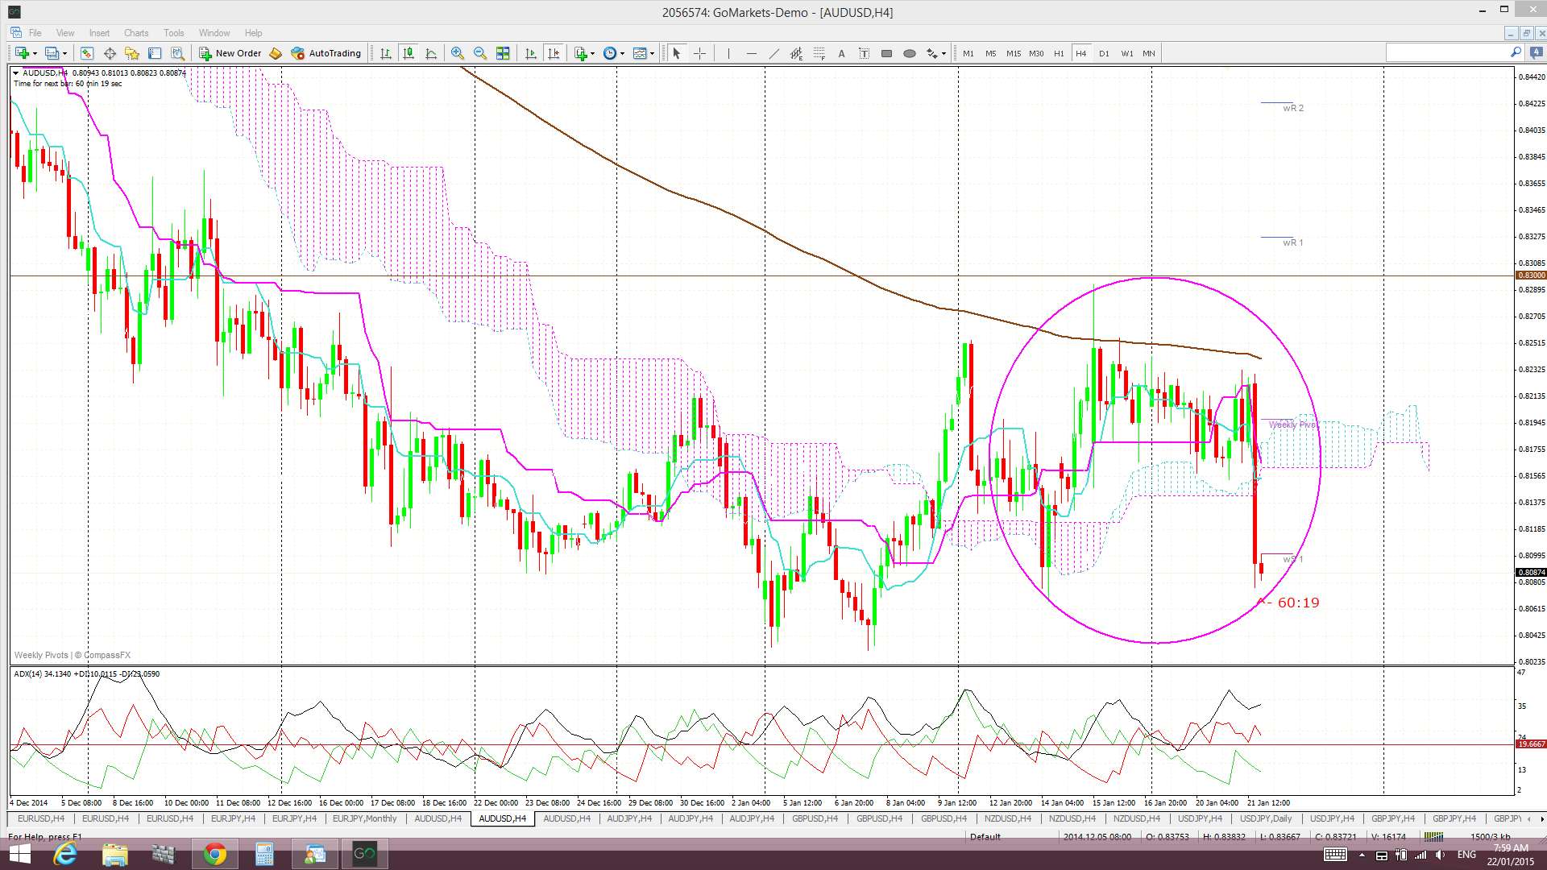Tile chart windows
The width and height of the screenshot is (1547, 870).
click(x=503, y=53)
